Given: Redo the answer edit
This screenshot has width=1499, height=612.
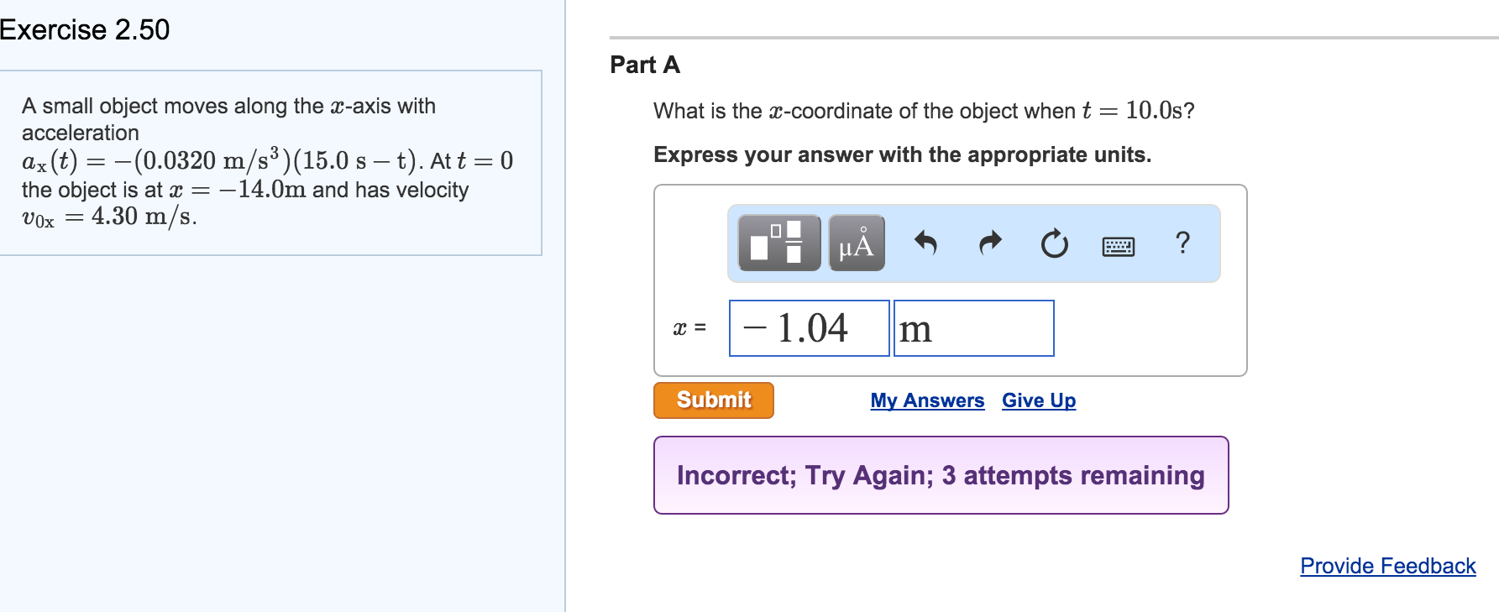Looking at the screenshot, I should 989,243.
